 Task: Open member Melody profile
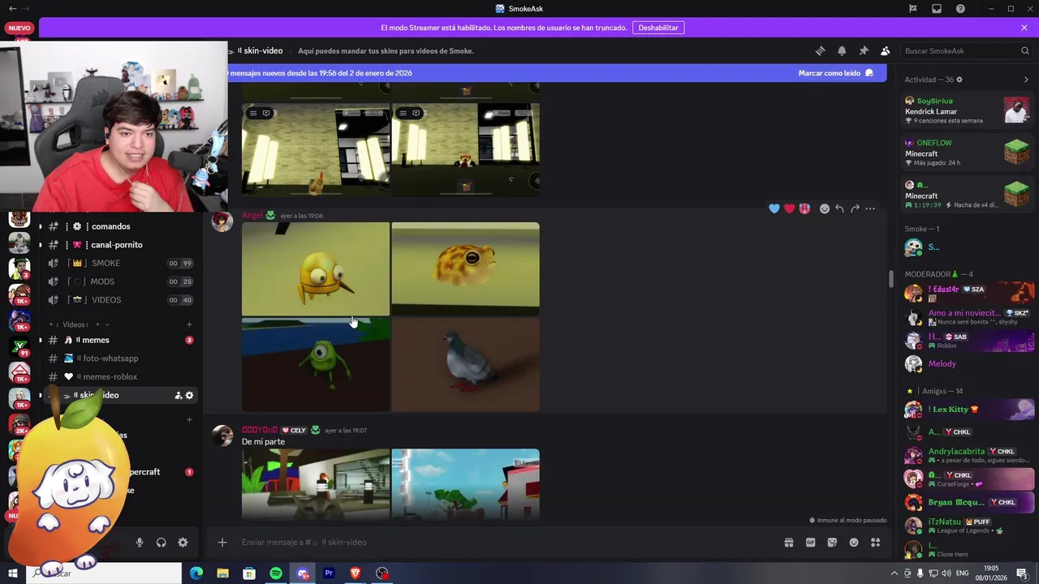[968, 363]
